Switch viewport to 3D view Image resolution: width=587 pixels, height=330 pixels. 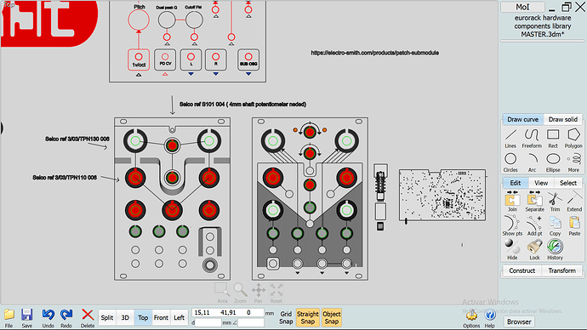click(x=125, y=317)
